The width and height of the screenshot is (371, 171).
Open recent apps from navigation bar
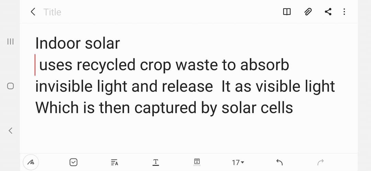tap(11, 42)
